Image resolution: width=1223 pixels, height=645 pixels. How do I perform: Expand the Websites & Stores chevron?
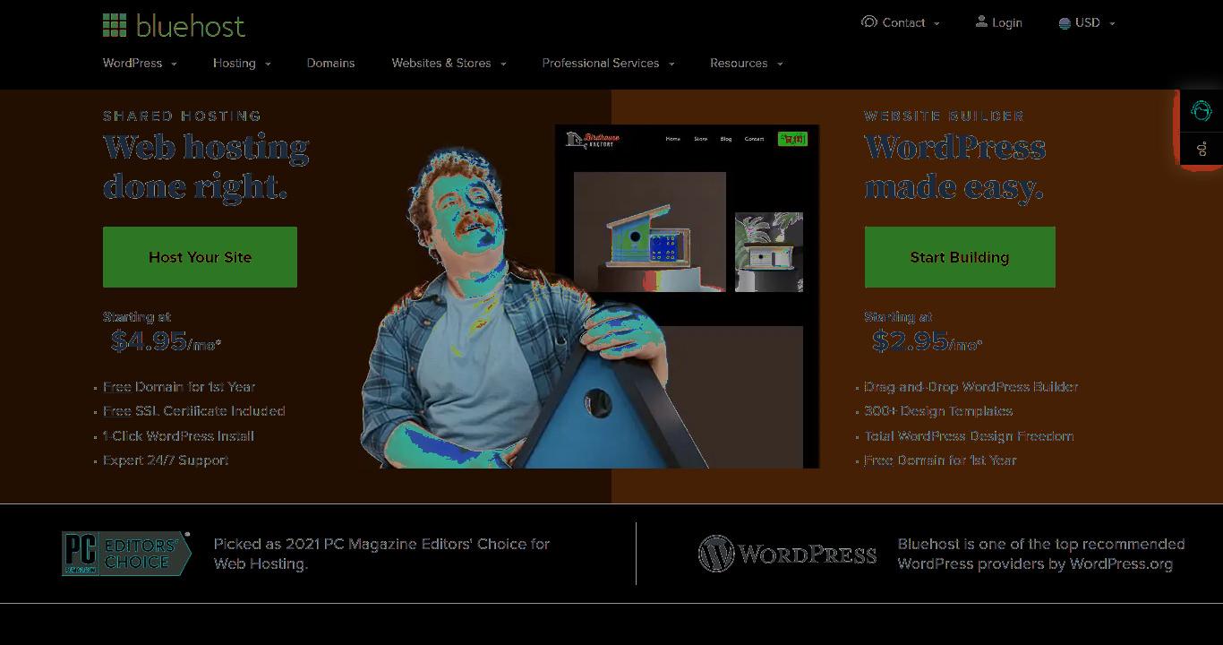click(503, 64)
